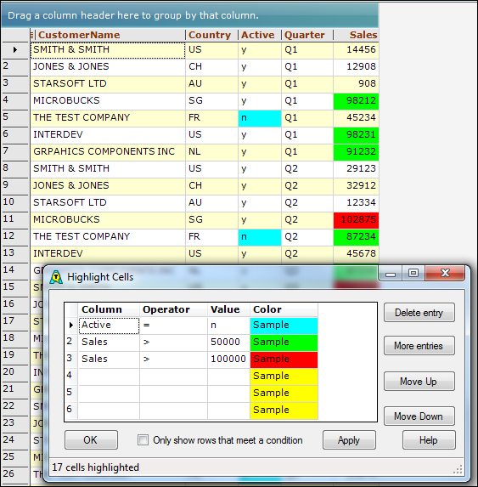
Task: Click cyan Active cell 'n' in row 5
Action: point(260,118)
